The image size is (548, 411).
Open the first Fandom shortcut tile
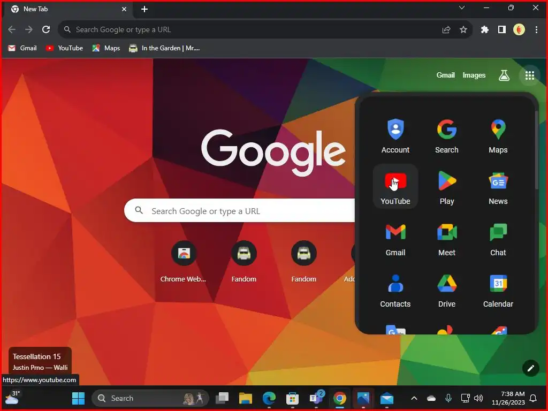pyautogui.click(x=243, y=262)
